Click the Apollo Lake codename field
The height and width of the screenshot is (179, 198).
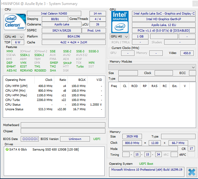pyautogui.click(x=62, y=24)
